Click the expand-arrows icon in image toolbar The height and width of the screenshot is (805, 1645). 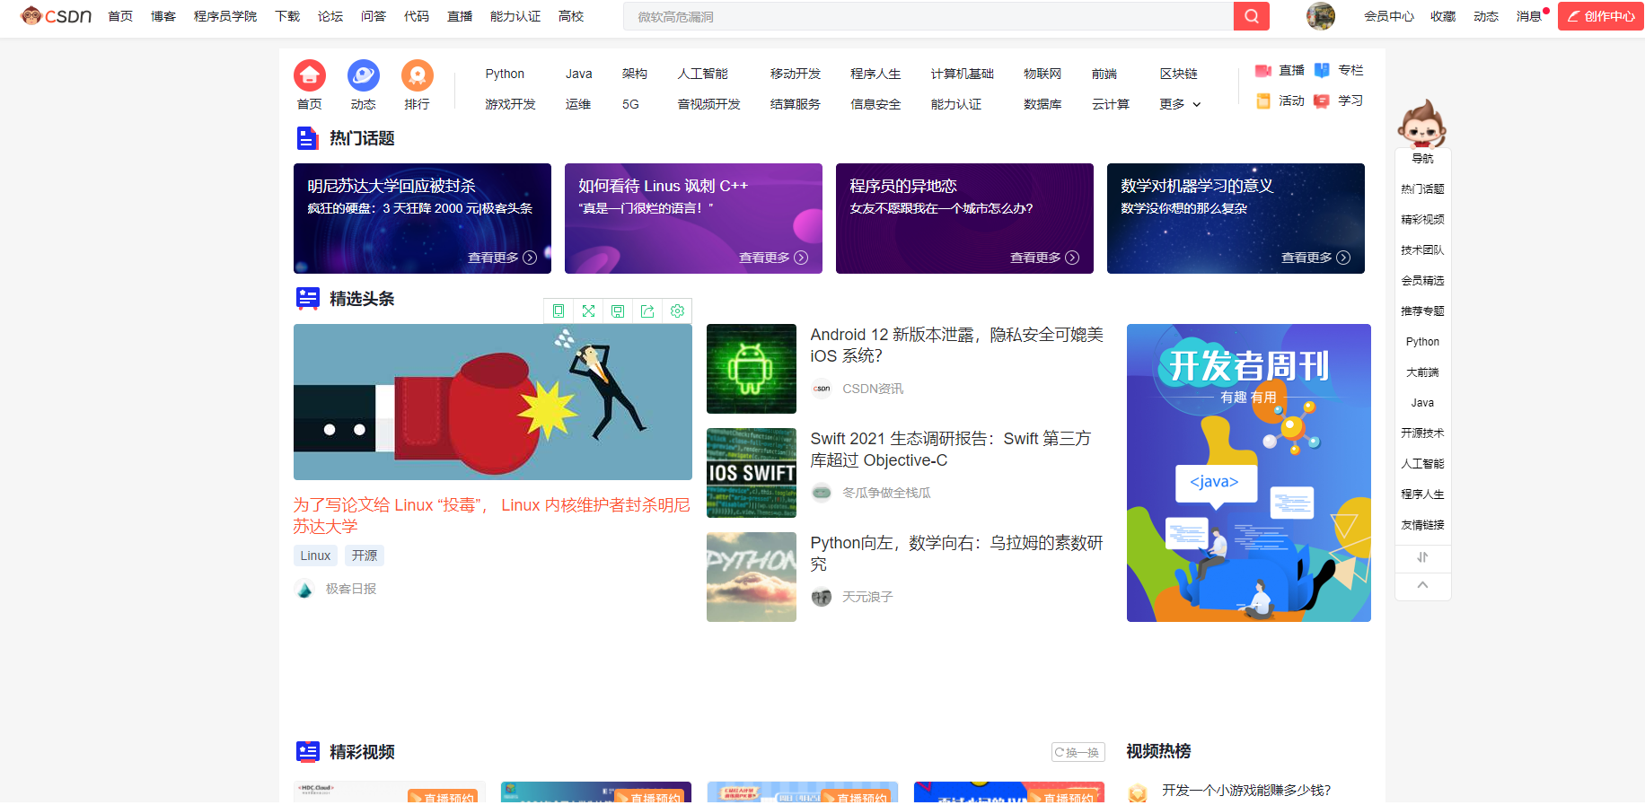pyautogui.click(x=588, y=311)
